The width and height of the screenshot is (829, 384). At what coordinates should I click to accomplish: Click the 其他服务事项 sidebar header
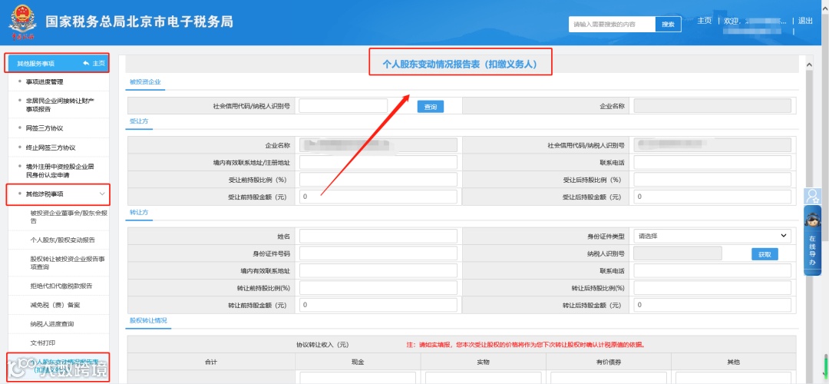click(57, 64)
